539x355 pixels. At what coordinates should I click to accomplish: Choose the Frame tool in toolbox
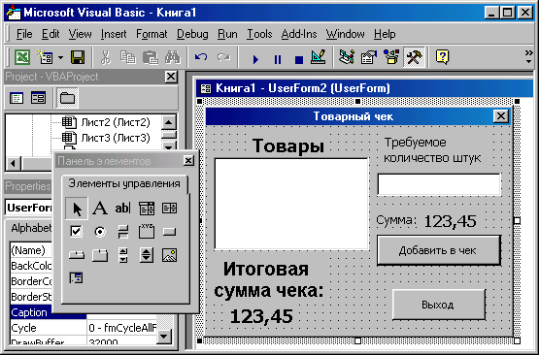point(147,232)
